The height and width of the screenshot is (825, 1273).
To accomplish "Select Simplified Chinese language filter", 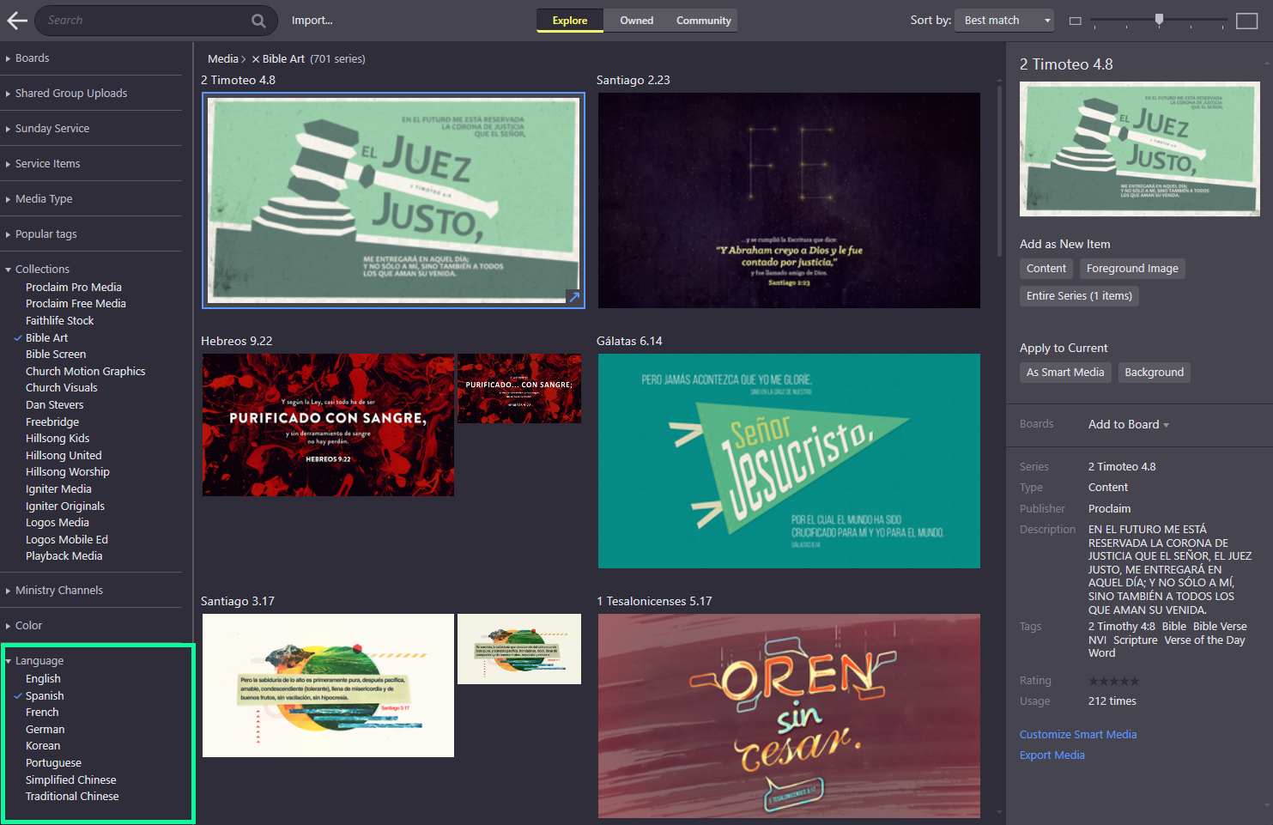I will coord(70,780).
